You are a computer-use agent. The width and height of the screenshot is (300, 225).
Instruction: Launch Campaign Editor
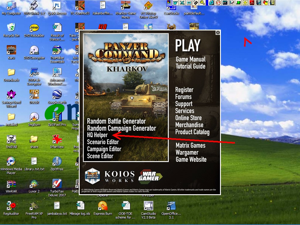(104, 149)
